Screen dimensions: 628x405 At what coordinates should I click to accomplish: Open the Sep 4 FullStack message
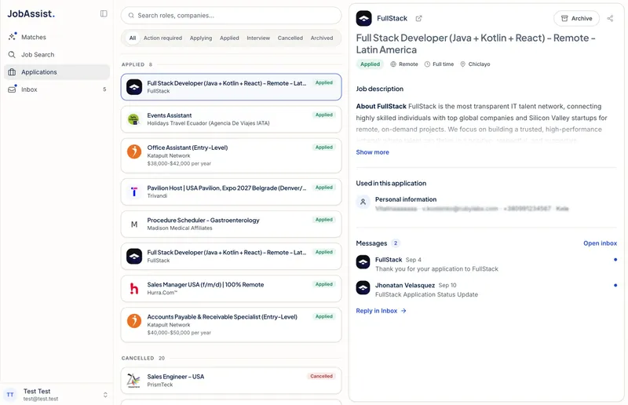click(x=486, y=265)
